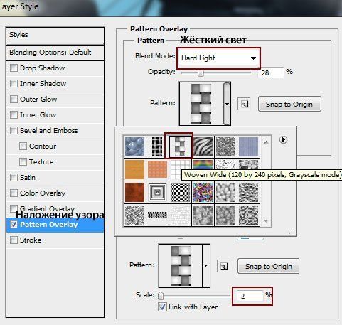Tick the Outer Glow checkbox
This screenshot has width=342, height=325.
pos(14,100)
